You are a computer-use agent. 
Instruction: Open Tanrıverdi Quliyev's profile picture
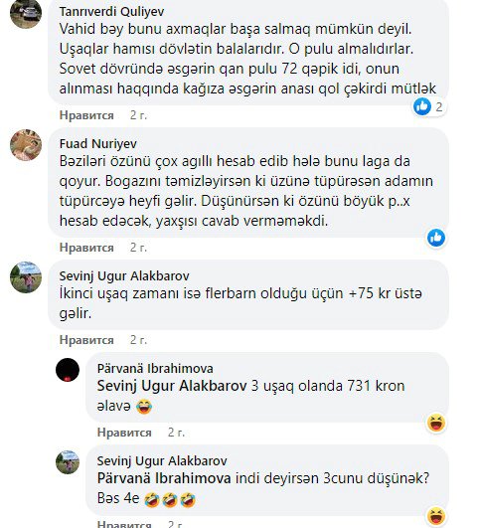(26, 13)
